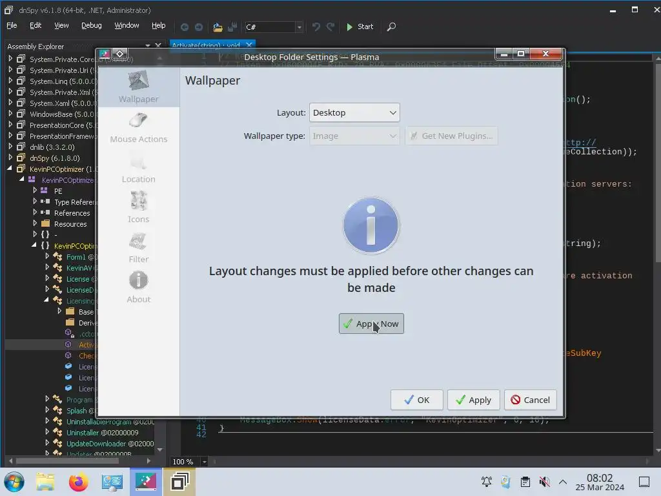Image resolution: width=661 pixels, height=496 pixels.
Task: Select the Wallpaper sidebar category
Action: point(139,87)
